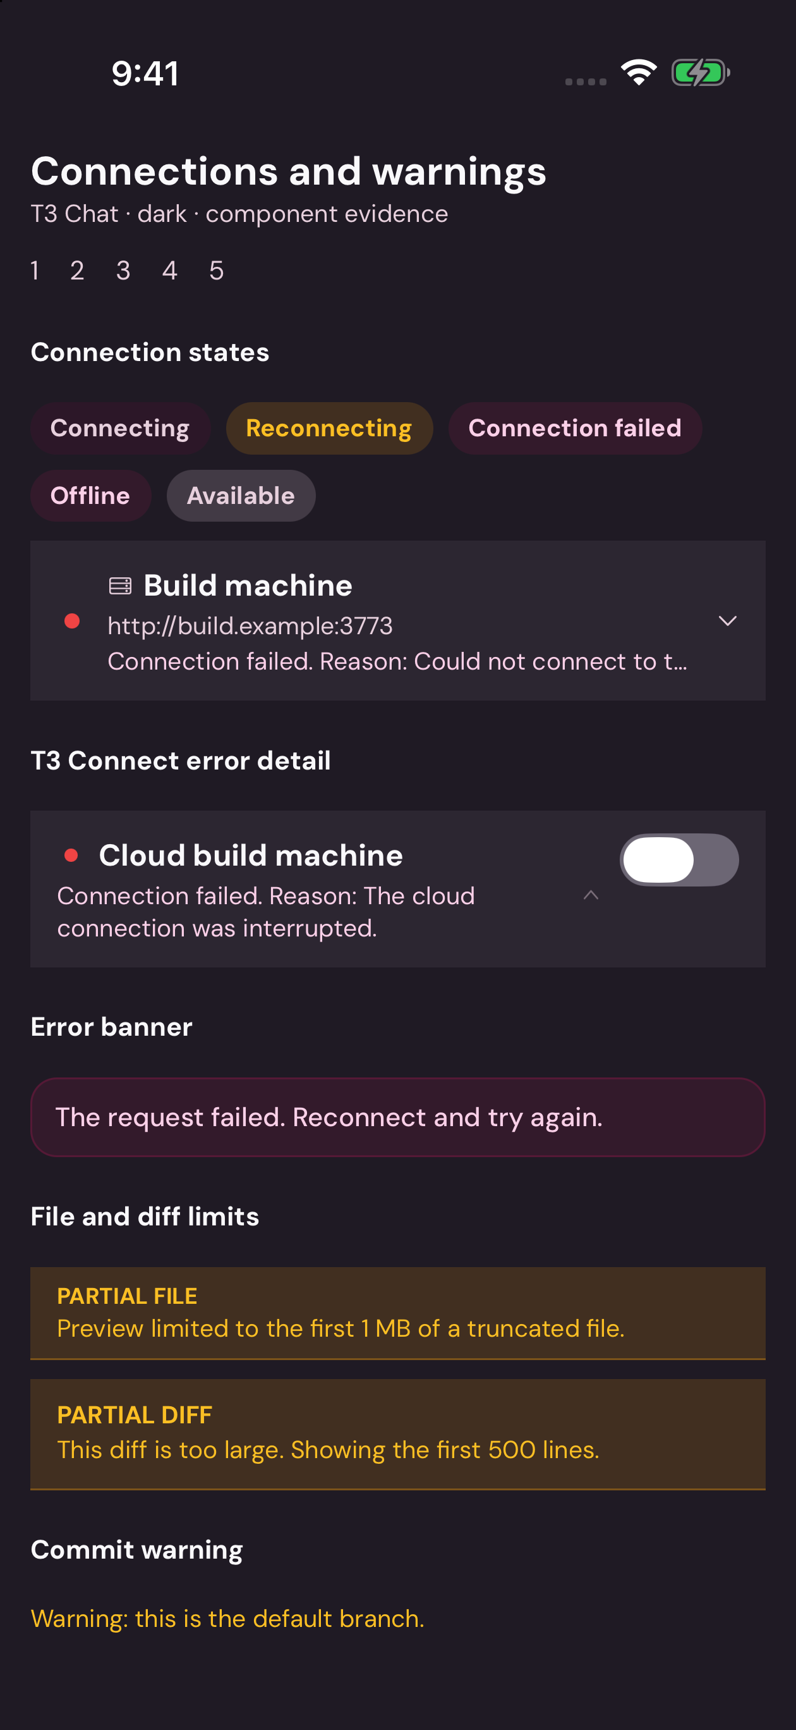The image size is (796, 1730).
Task: Click the red status dot on Build machine
Action: (x=72, y=621)
